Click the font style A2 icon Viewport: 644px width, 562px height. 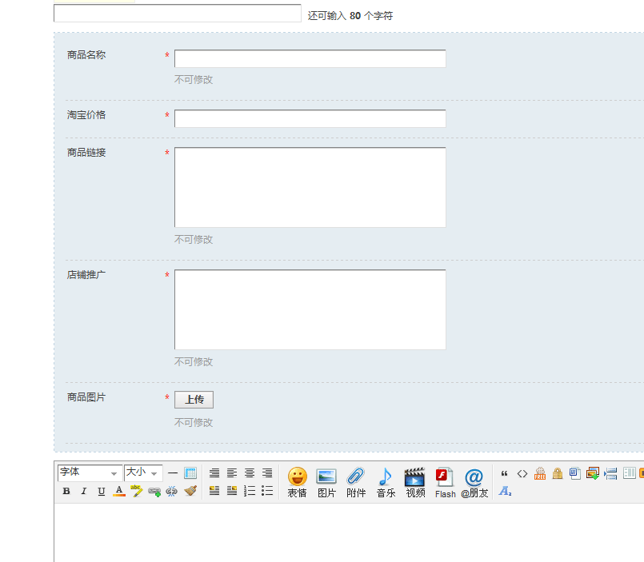click(x=505, y=491)
